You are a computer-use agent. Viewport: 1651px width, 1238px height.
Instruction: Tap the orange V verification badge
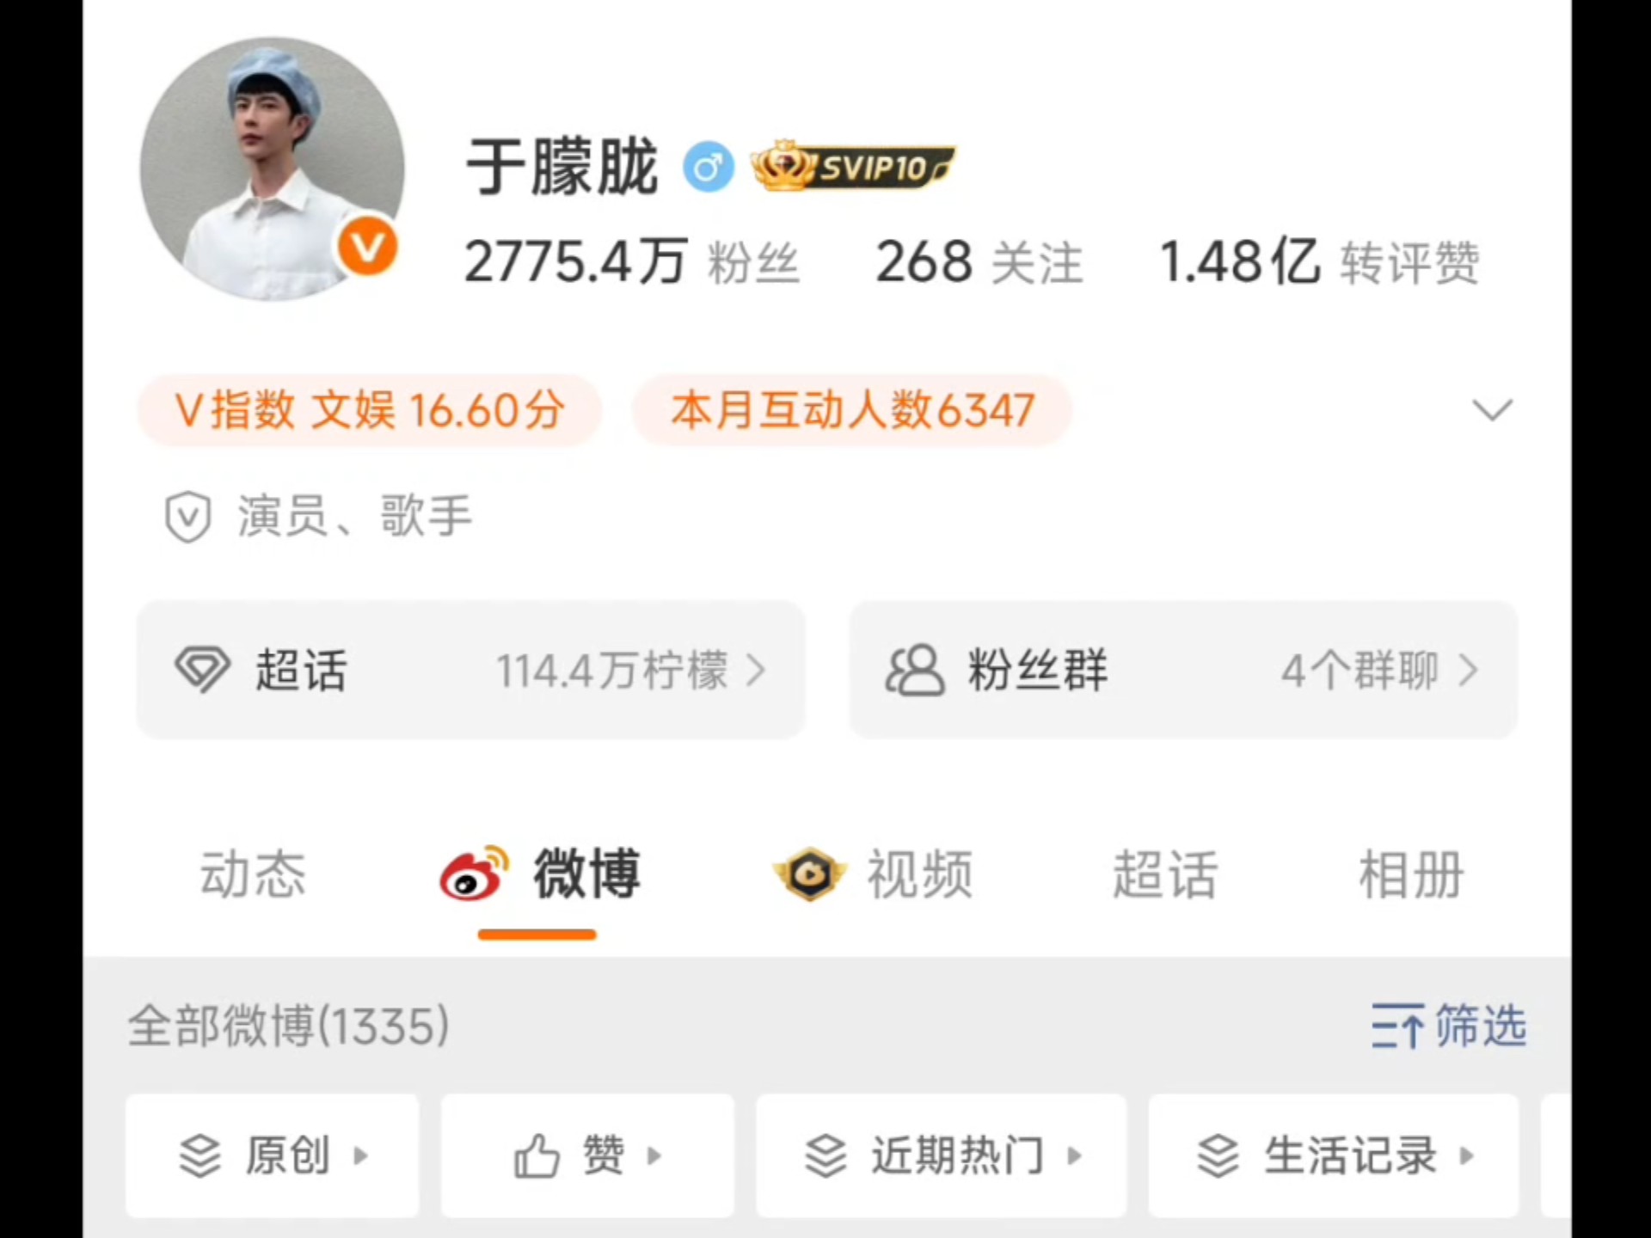(367, 247)
